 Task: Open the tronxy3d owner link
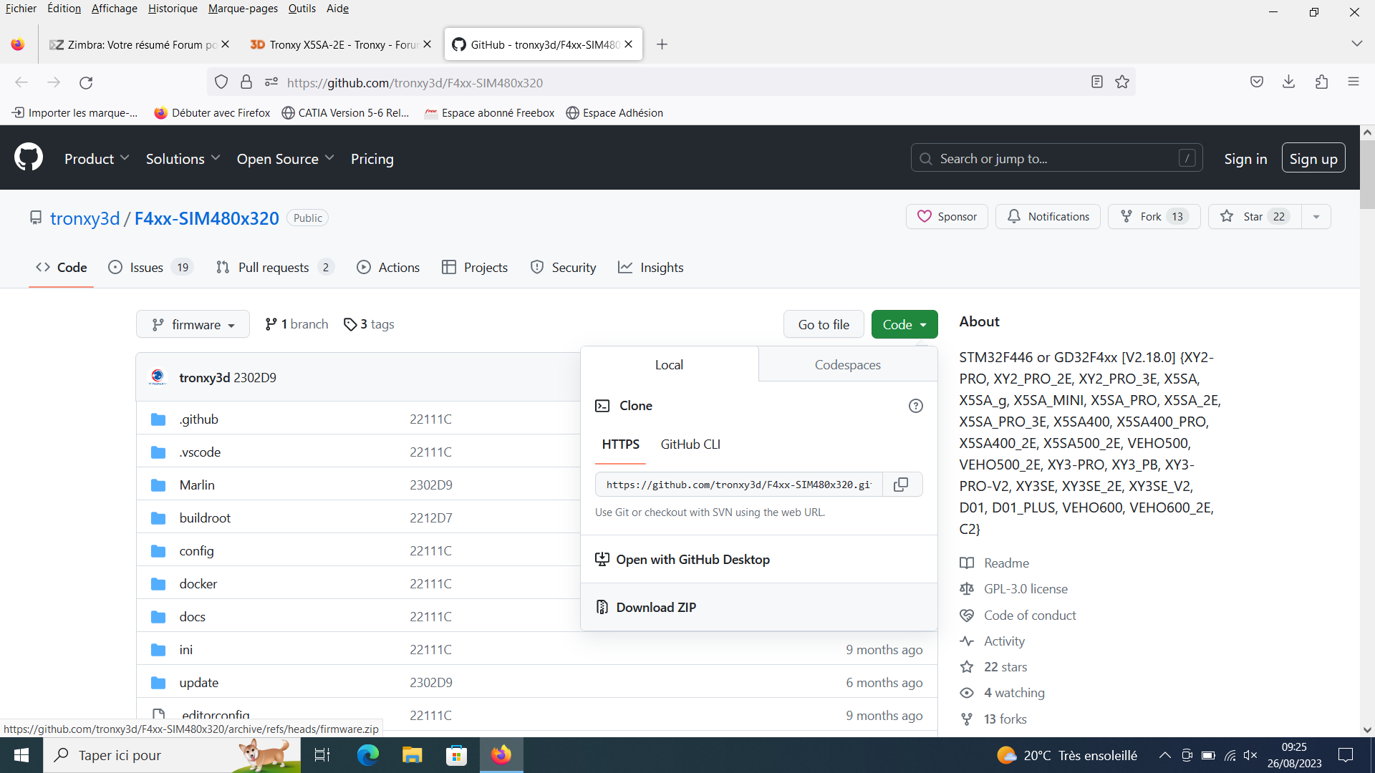click(x=85, y=218)
